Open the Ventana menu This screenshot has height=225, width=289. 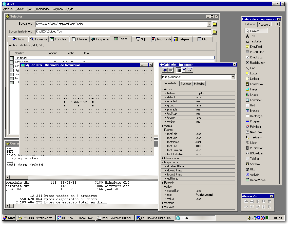[x=57, y=9]
